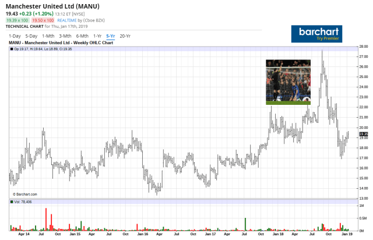Click the green bid box 19.39 x 100

[17, 20]
